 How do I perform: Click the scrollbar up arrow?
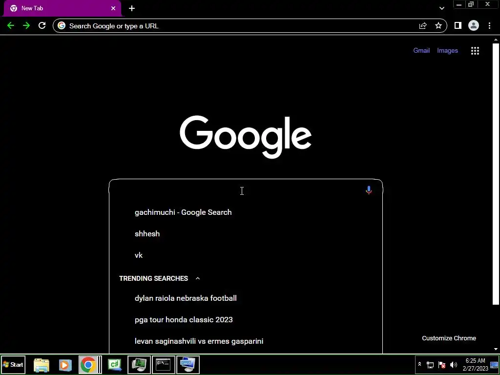pos(496,40)
